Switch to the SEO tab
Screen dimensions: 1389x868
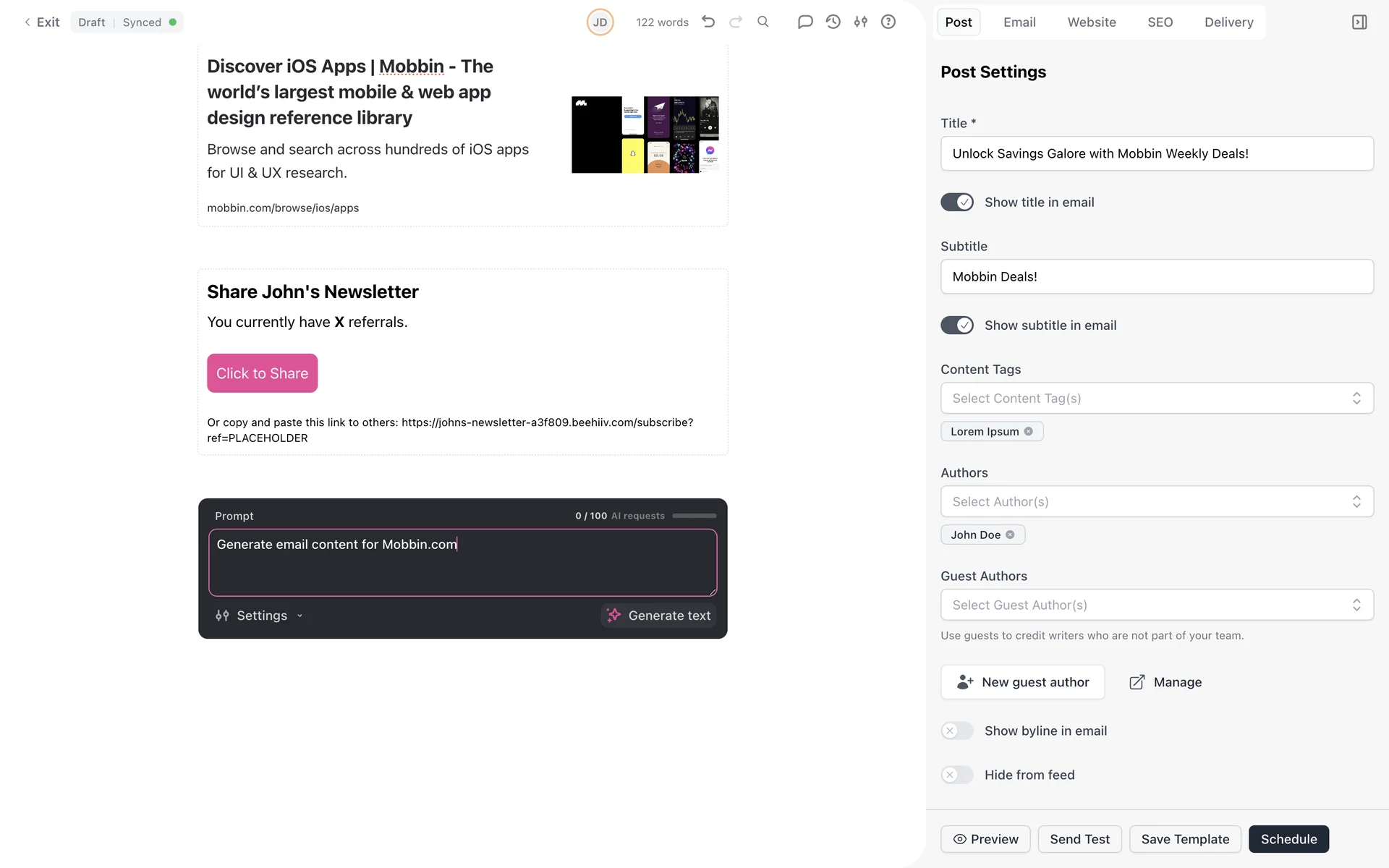click(1160, 22)
